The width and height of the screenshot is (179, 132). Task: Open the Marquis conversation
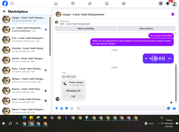click(24, 80)
